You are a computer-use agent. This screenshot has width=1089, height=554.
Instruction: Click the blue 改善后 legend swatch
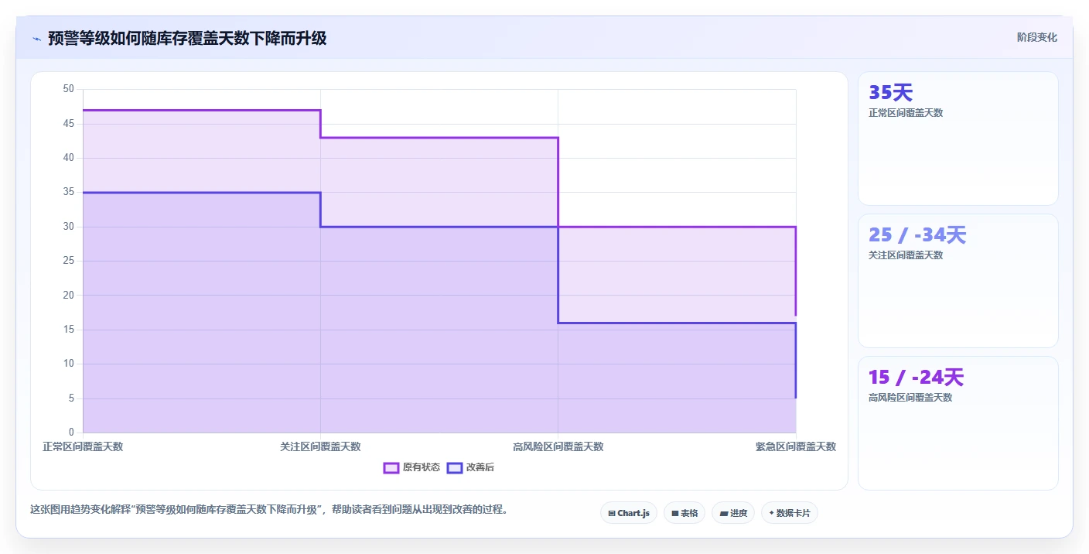(455, 467)
